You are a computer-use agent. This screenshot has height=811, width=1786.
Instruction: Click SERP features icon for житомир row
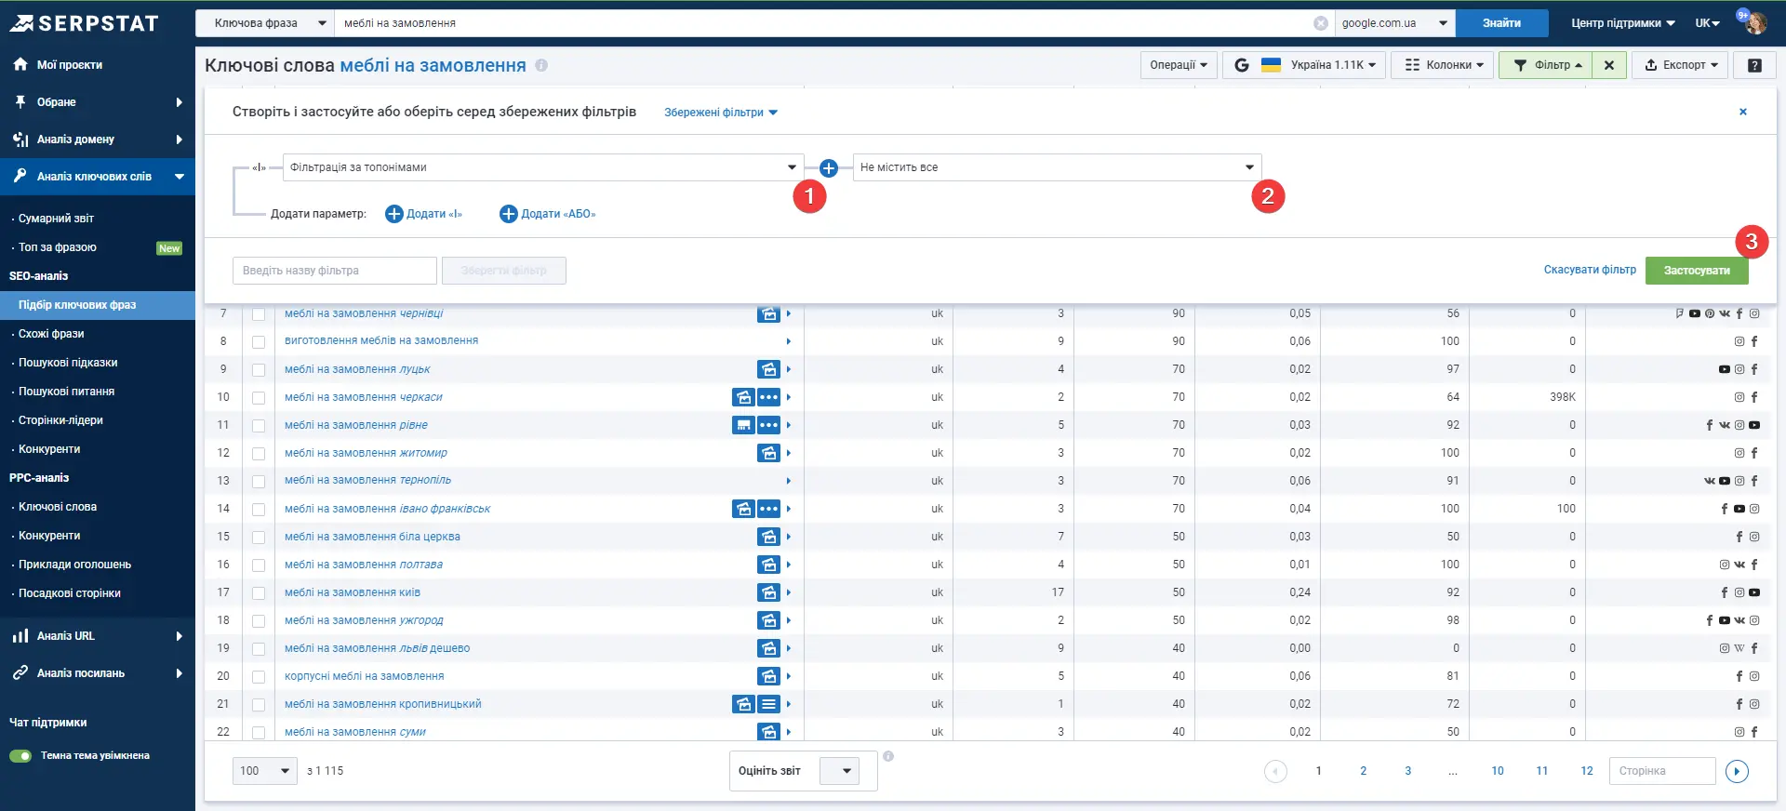768,453
